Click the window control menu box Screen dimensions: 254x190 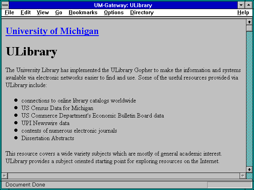[x=5, y=5]
